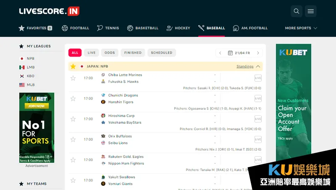The height and width of the screenshot is (190, 336).
Task: Click Mexico flag icon beside LMB
Action: (x=22, y=68)
